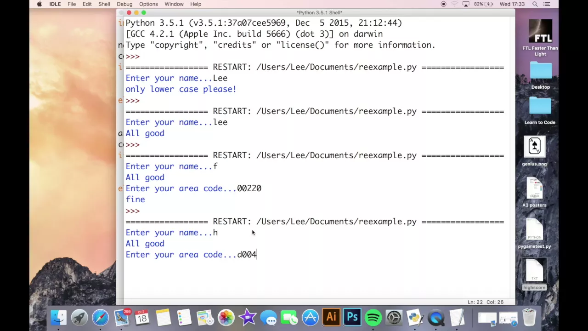Screen dimensions: 588x331
Task: Open App Store from the Dock
Action: click(310, 318)
